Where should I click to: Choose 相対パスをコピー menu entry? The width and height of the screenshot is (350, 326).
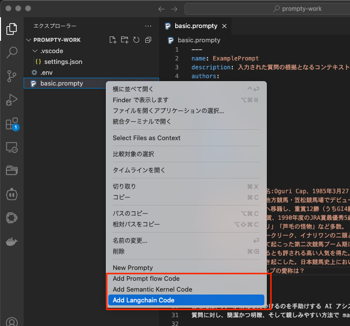(x=186, y=224)
